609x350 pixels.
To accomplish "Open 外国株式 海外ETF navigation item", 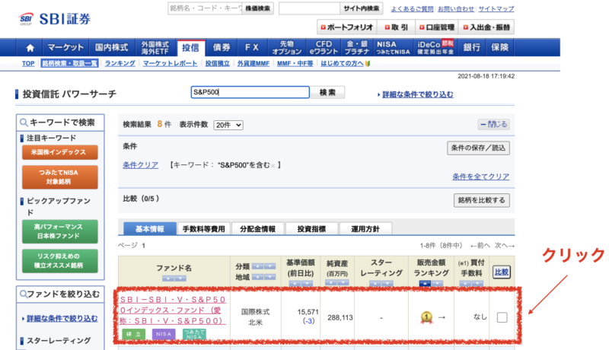I will pyautogui.click(x=155, y=48).
